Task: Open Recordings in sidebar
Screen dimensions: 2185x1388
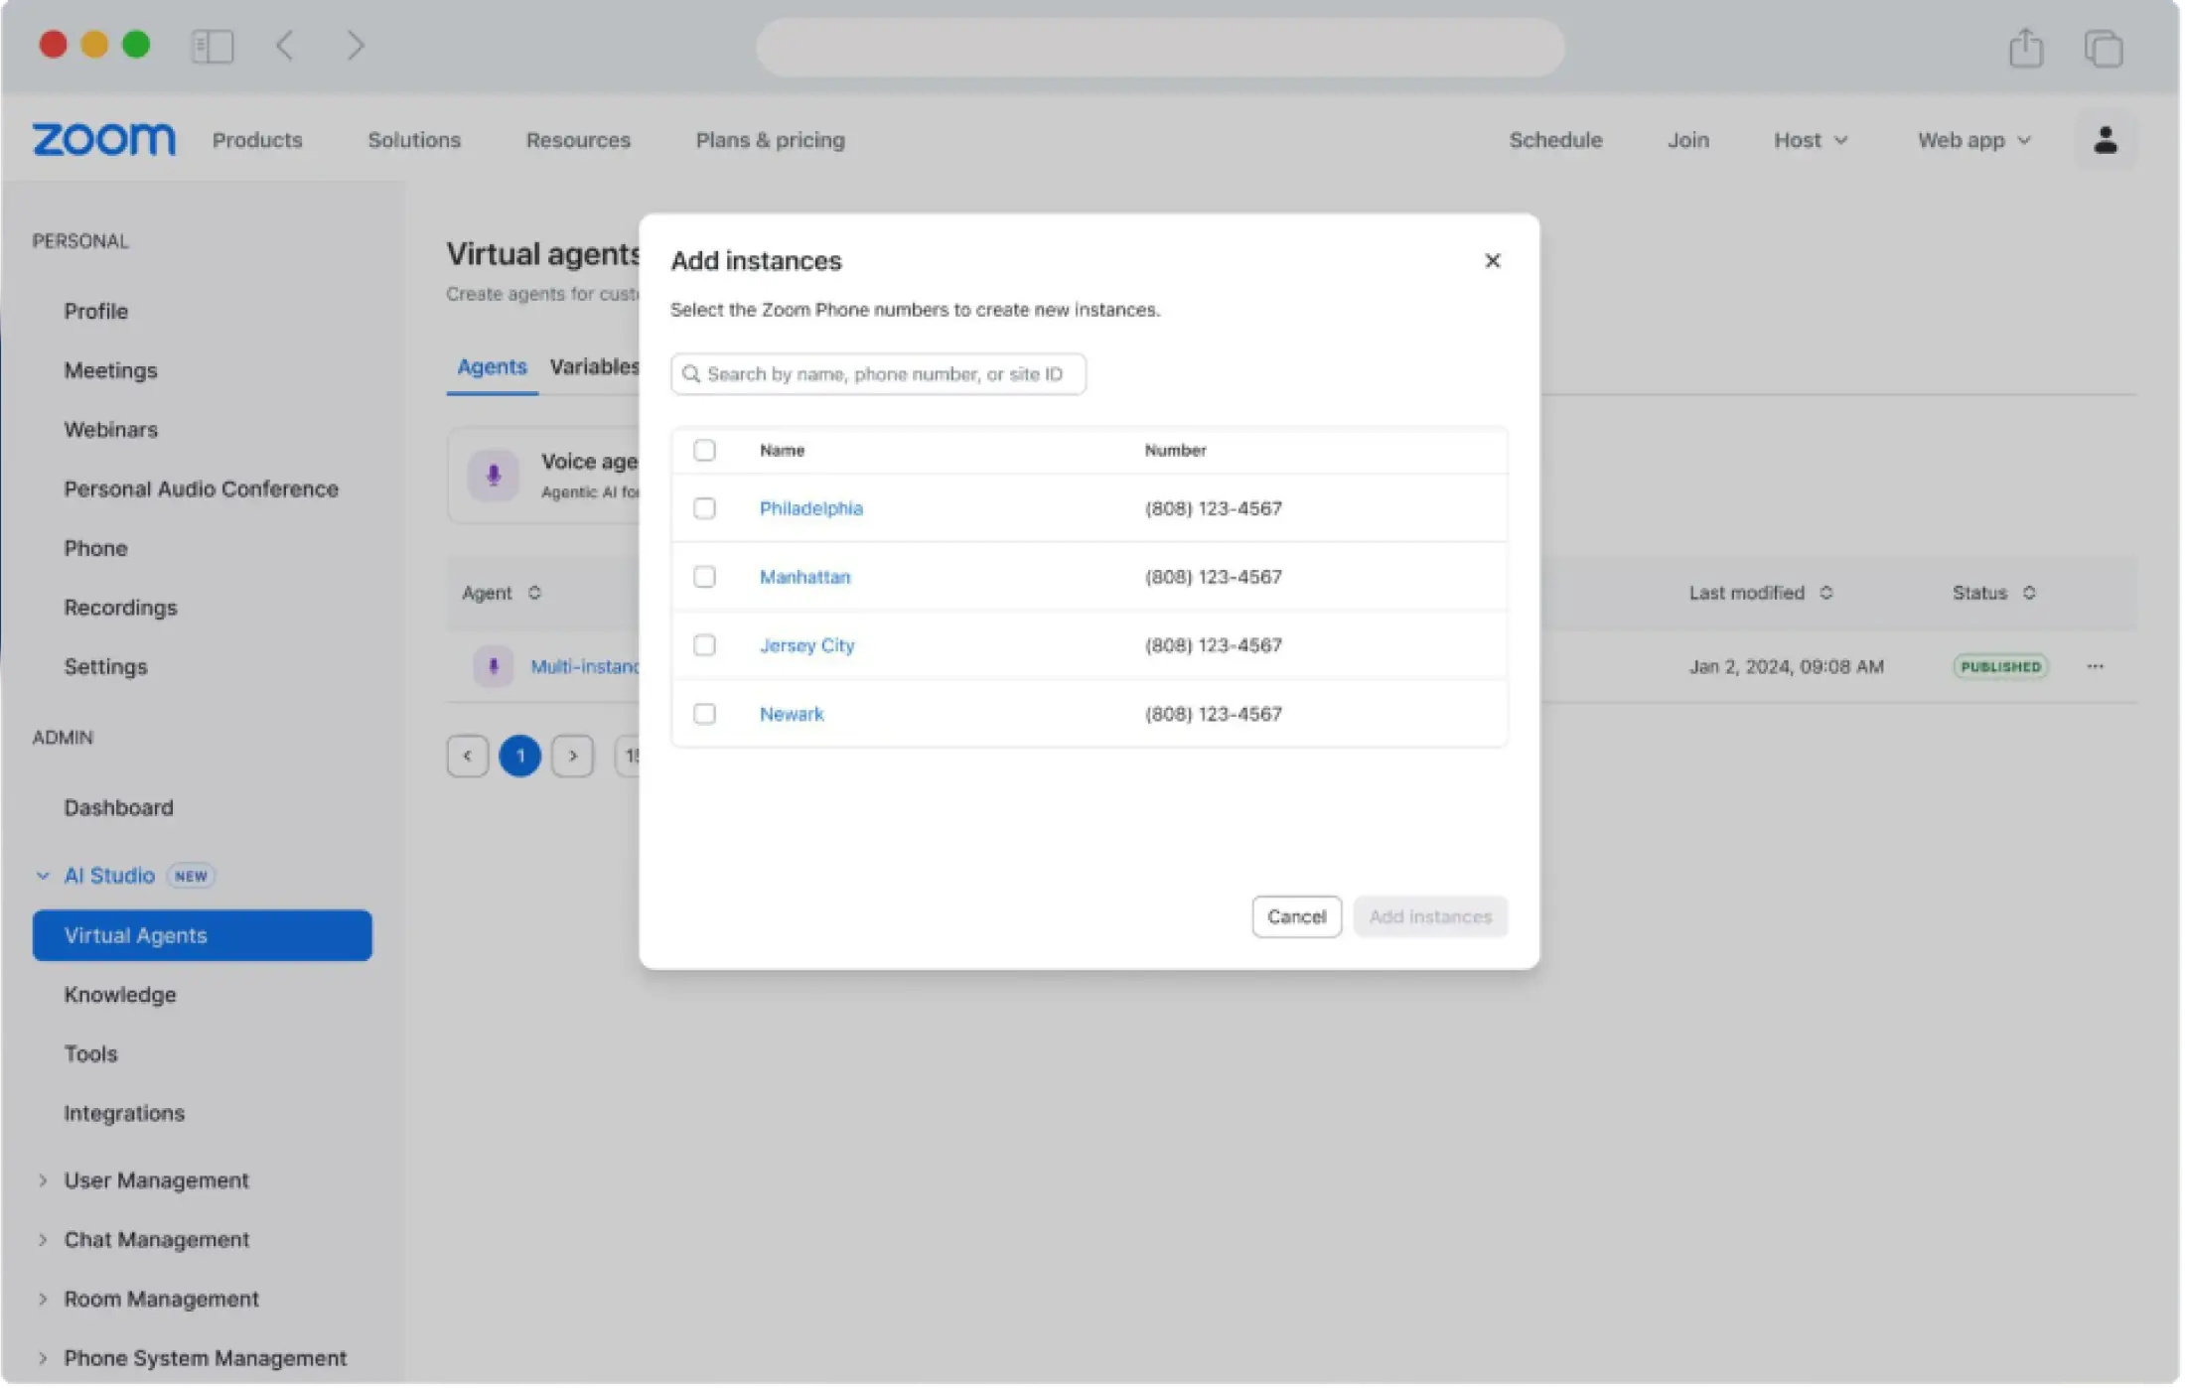Action: (121, 608)
